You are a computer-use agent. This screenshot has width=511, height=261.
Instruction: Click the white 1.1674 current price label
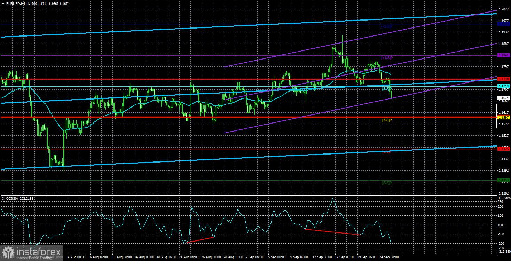coord(504,98)
